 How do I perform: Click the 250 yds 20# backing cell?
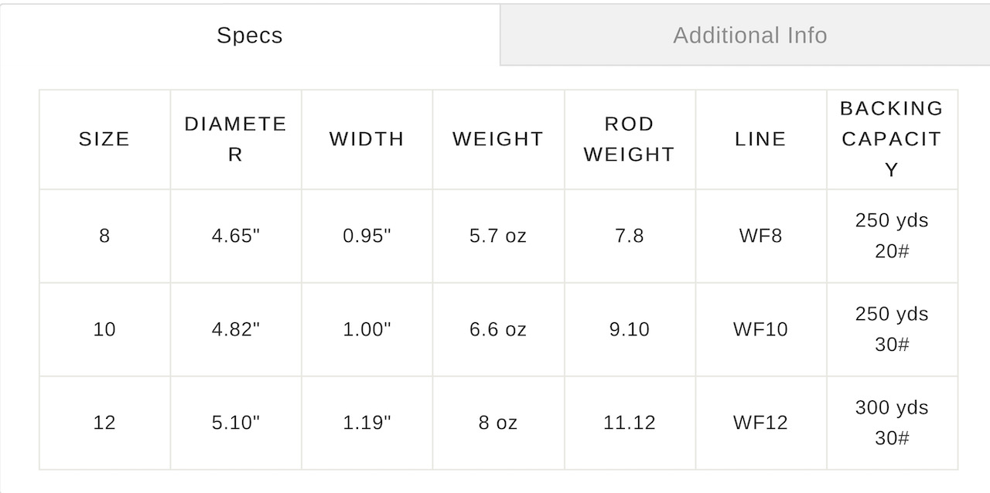(x=892, y=236)
